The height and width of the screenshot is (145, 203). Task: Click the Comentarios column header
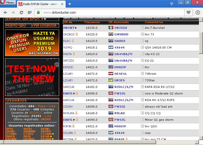154,22
